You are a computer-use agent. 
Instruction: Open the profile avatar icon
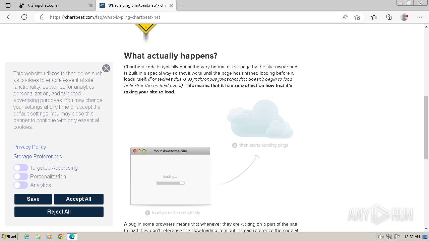[x=405, y=17]
